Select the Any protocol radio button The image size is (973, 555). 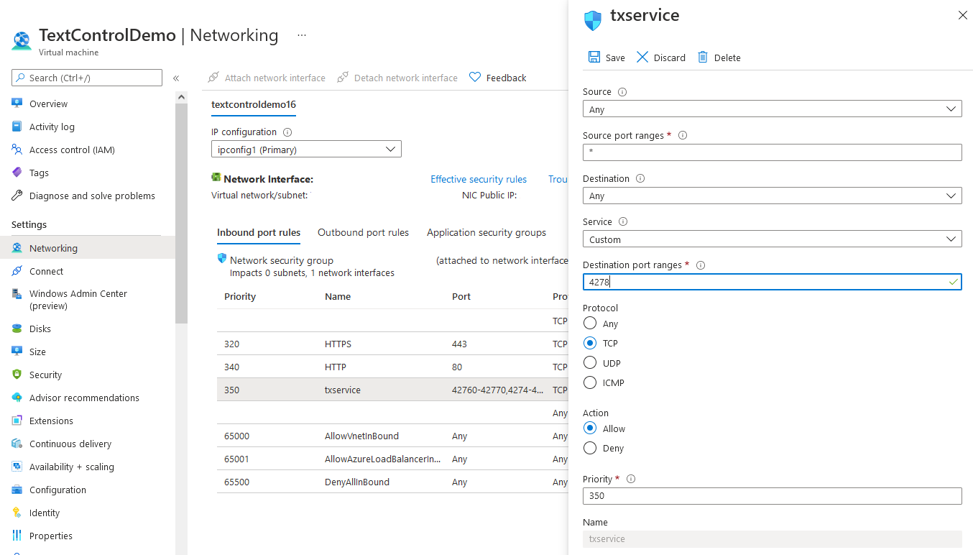590,324
